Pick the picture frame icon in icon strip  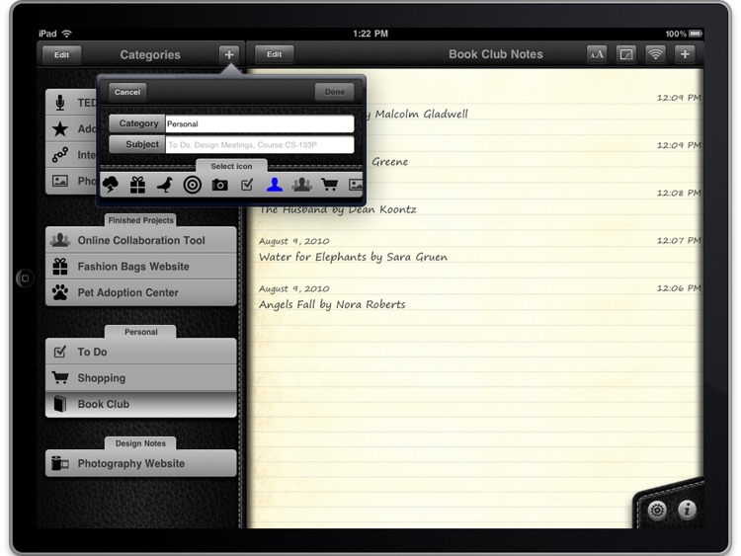[356, 185]
